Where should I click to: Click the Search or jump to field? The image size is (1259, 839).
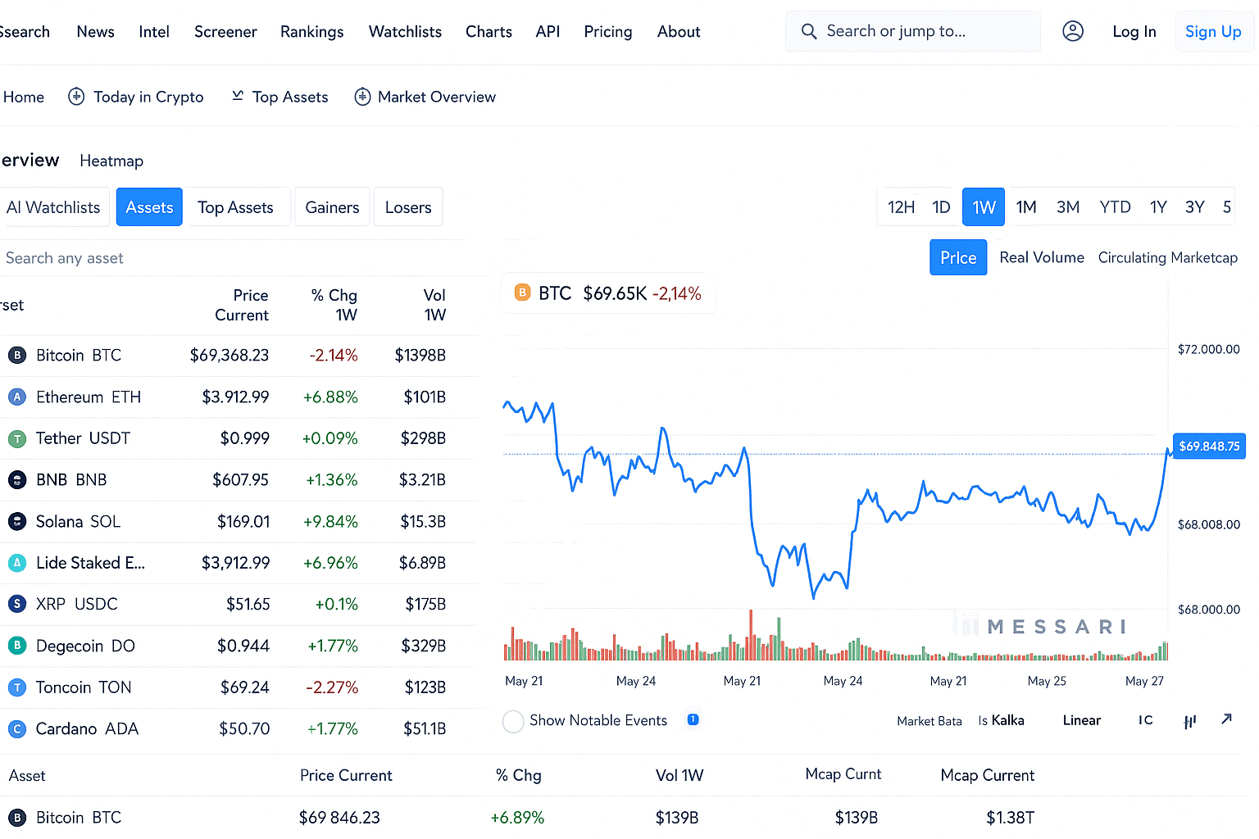(913, 31)
